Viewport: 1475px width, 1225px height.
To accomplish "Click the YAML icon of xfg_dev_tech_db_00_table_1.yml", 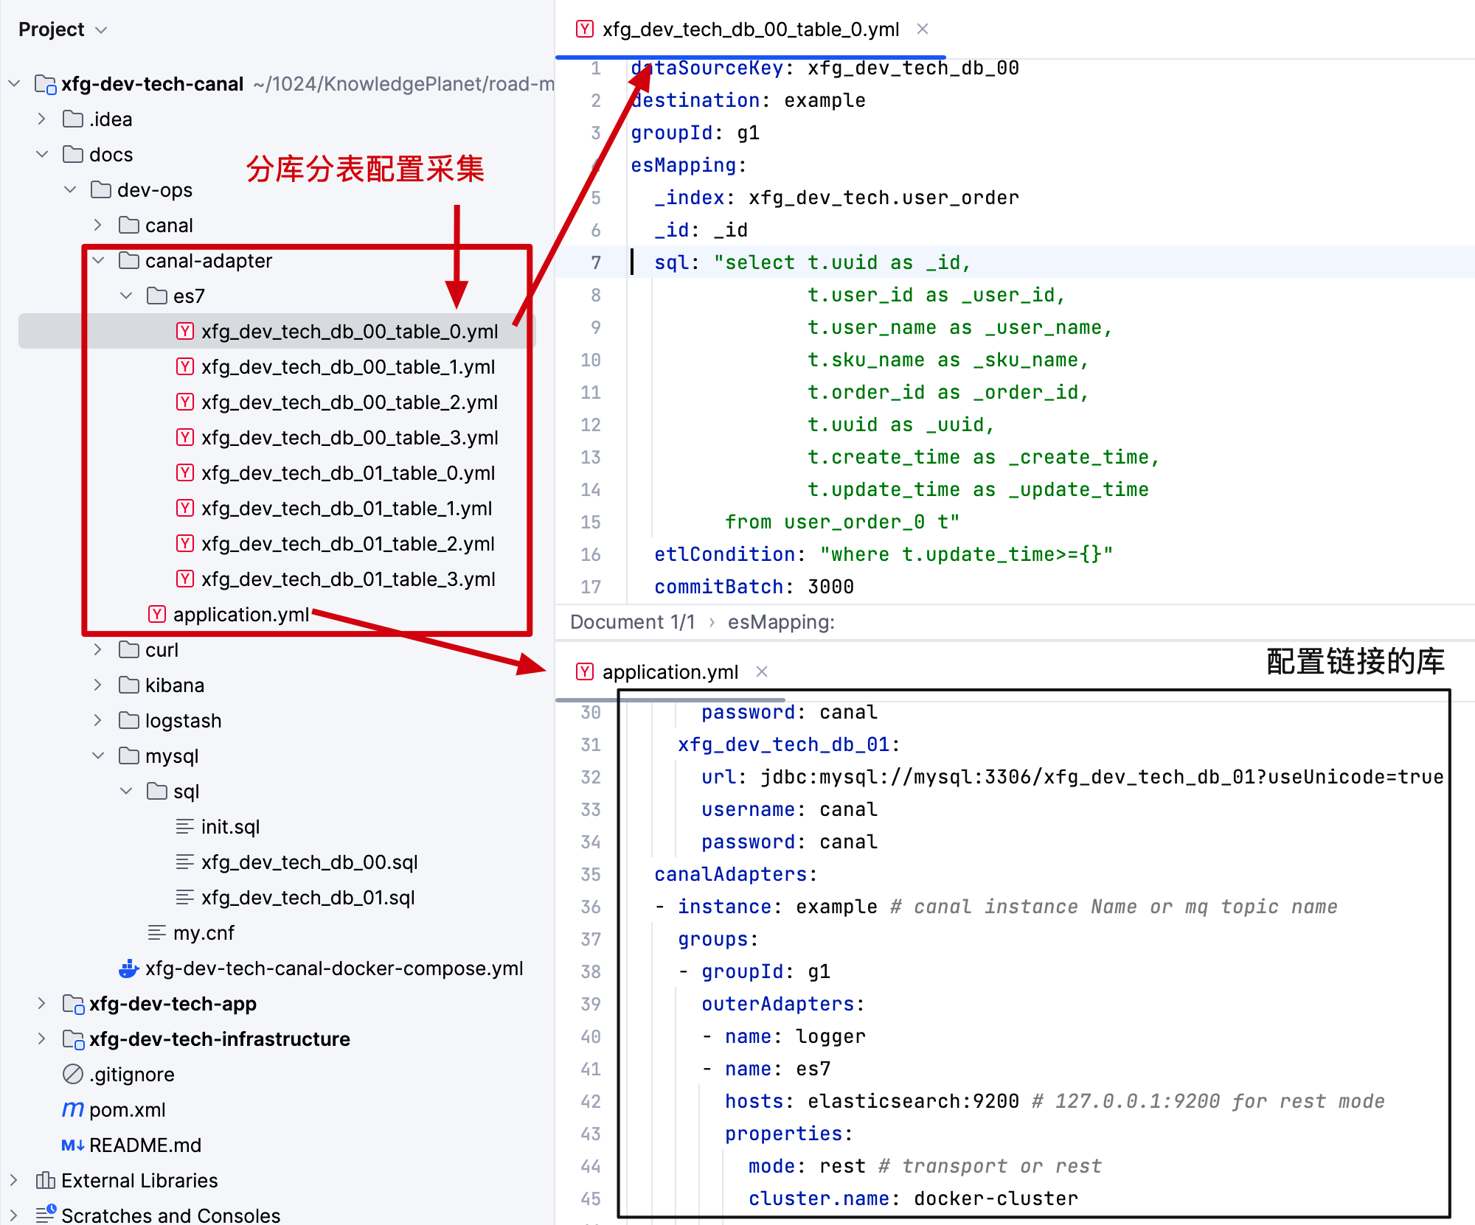I will click(185, 367).
